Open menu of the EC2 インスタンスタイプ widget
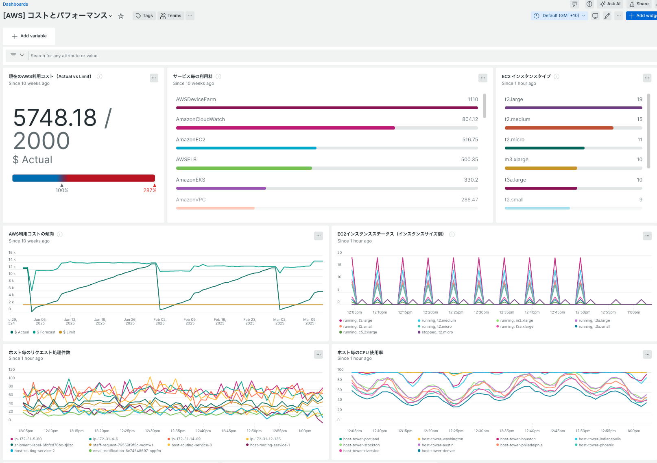Viewport: 657px width, 463px height. point(647,78)
